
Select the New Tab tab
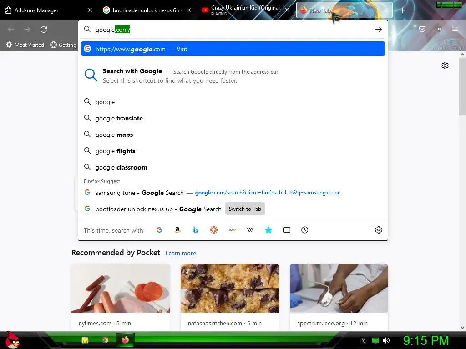344,10
